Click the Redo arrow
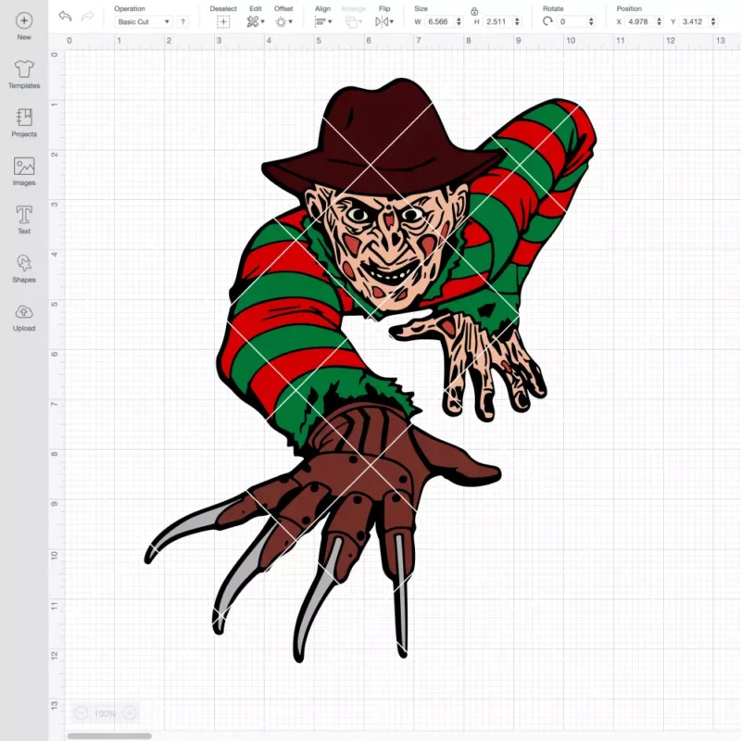 coord(87,17)
